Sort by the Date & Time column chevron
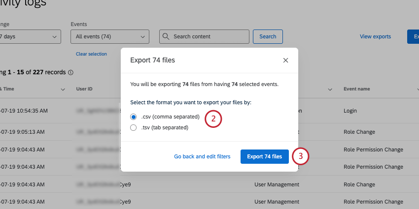 click(x=63, y=90)
